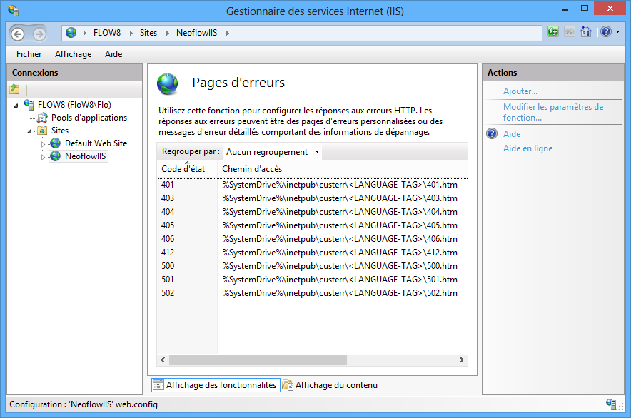Image resolution: width=631 pixels, height=418 pixels.
Task: Select Pools d'applications node icon
Action: tap(43, 118)
